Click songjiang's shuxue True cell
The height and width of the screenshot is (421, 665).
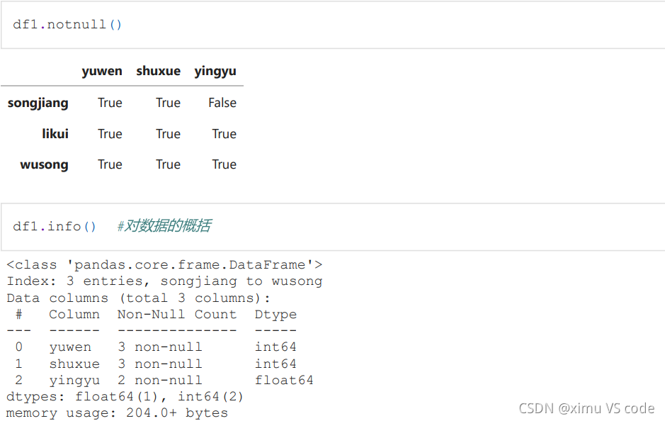[168, 103]
